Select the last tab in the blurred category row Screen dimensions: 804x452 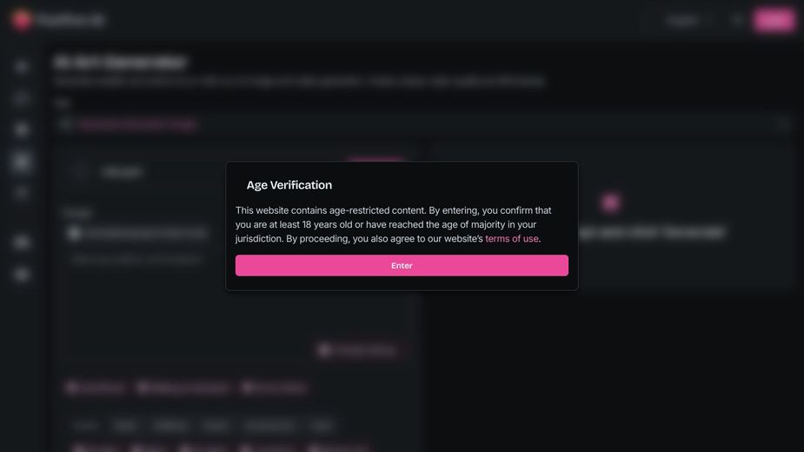coord(322,426)
